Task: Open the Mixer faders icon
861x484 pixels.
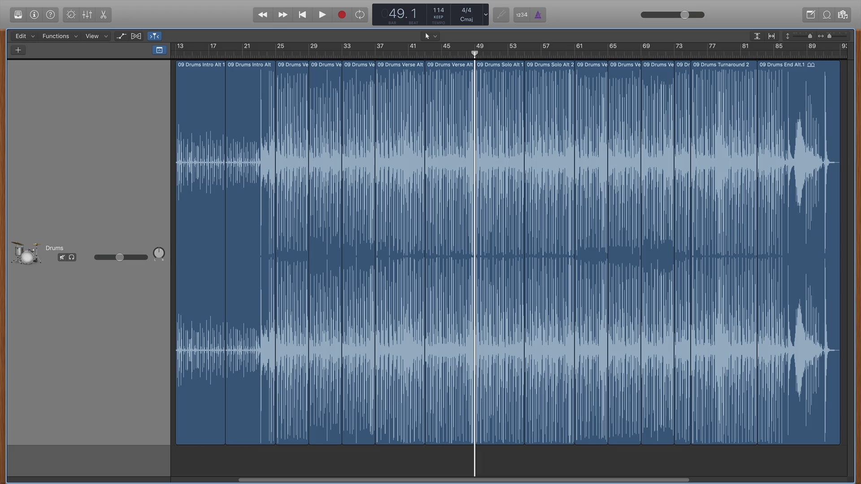Action: (87, 15)
